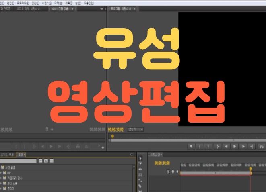
Task: Click Mark In in Source monitor
Action: tap(16, 147)
